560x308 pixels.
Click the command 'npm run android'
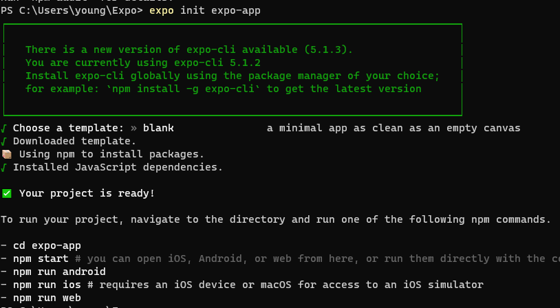[x=59, y=272]
